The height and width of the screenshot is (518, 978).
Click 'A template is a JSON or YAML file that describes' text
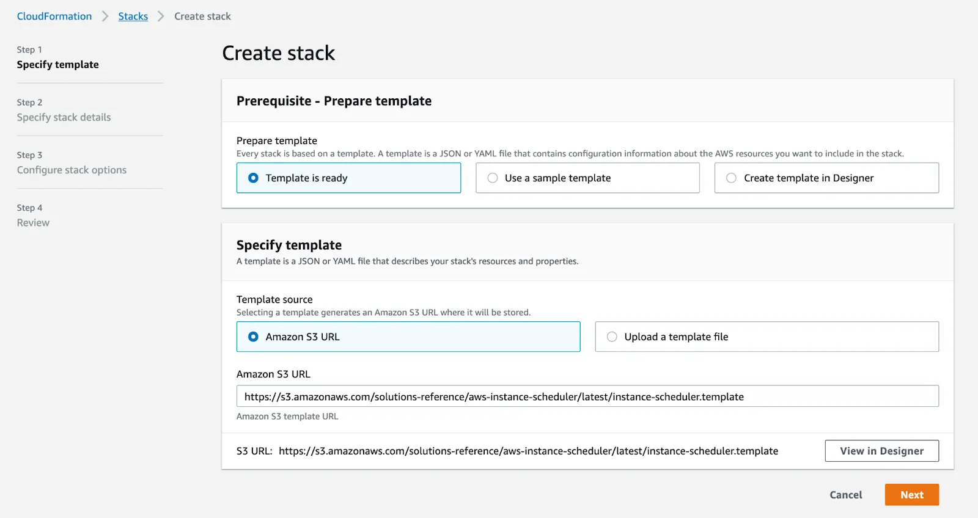[x=407, y=261]
